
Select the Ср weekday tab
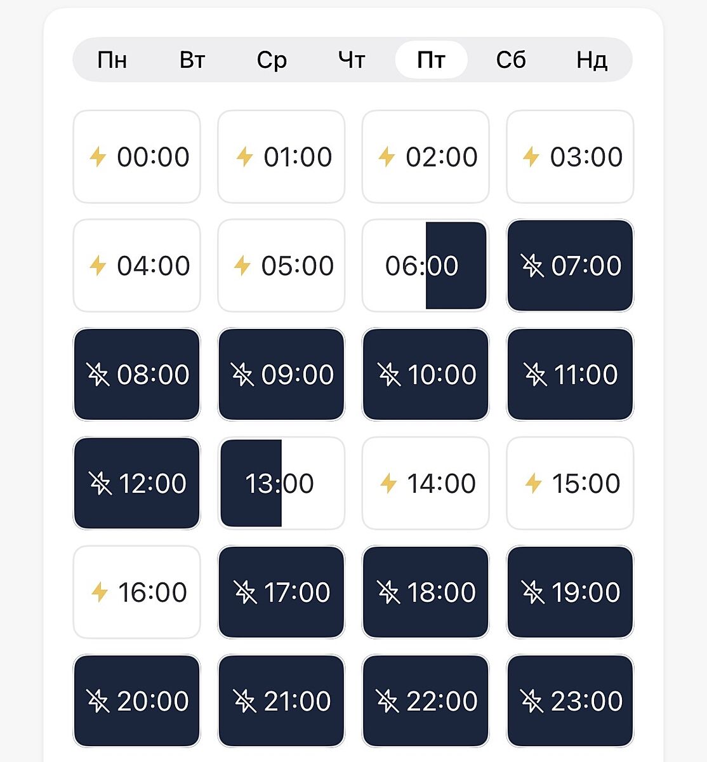point(272,60)
